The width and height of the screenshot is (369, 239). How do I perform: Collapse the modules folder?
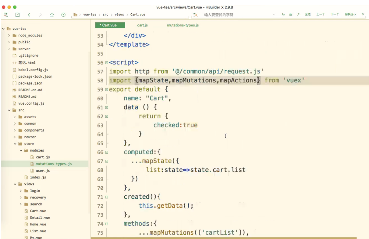click(21, 150)
